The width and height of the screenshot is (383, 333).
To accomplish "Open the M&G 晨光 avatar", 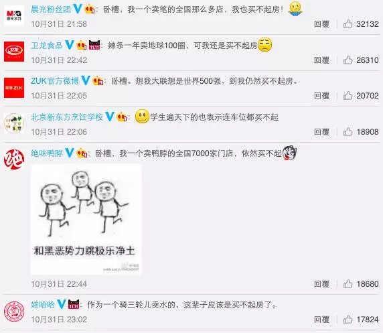I will click(x=14, y=15).
